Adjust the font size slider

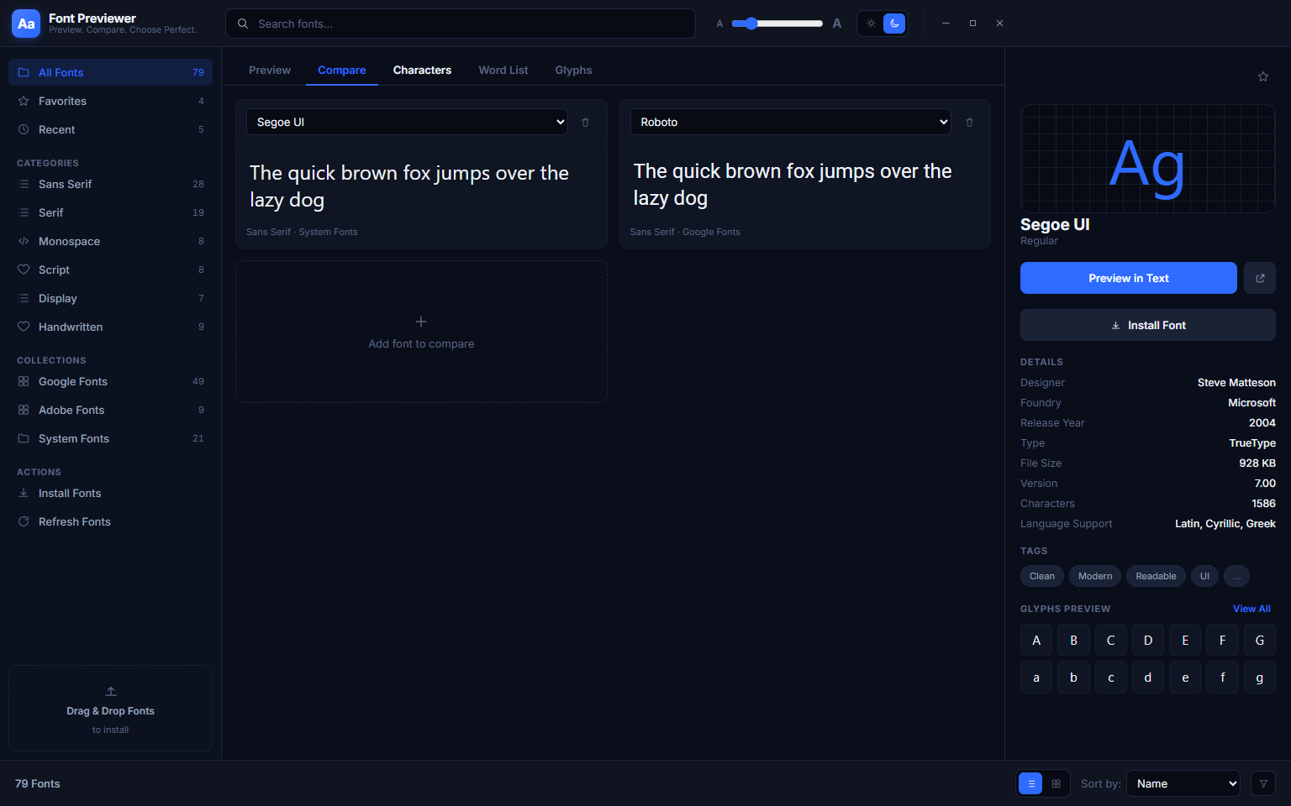pyautogui.click(x=777, y=24)
